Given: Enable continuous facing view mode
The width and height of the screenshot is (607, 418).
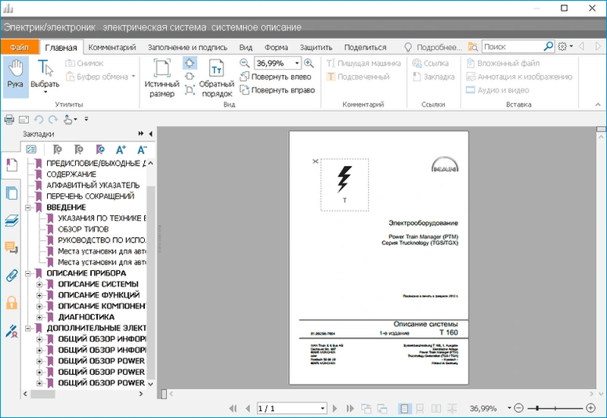Looking at the screenshot, I should [452, 408].
